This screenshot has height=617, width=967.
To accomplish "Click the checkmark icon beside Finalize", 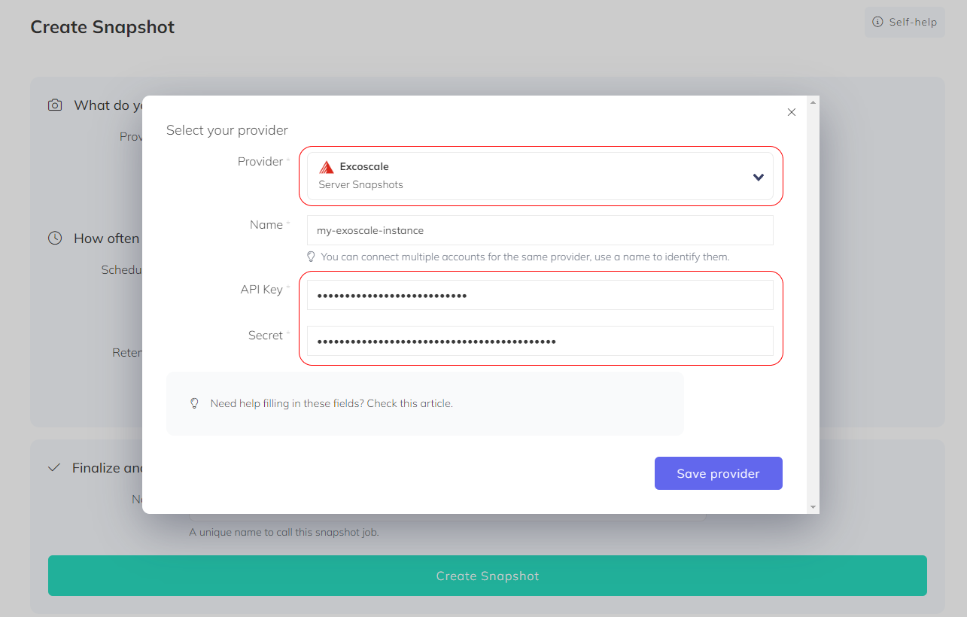I will (53, 467).
